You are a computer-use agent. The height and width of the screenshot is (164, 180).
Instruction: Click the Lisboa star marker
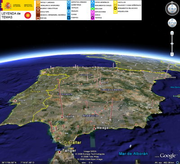15,101
